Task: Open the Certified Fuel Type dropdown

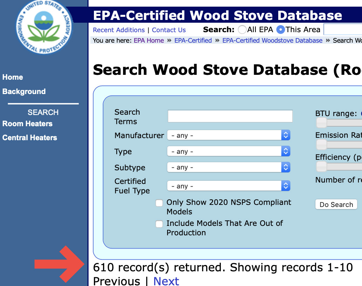Action: coord(228,186)
